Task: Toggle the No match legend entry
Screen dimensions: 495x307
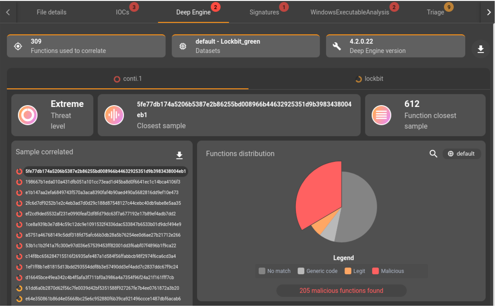Action: (274, 271)
